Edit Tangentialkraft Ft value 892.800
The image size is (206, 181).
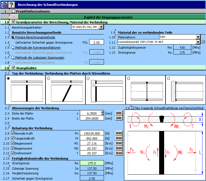92,138
